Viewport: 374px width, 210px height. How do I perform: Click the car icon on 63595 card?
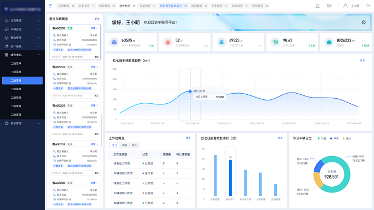(114, 42)
